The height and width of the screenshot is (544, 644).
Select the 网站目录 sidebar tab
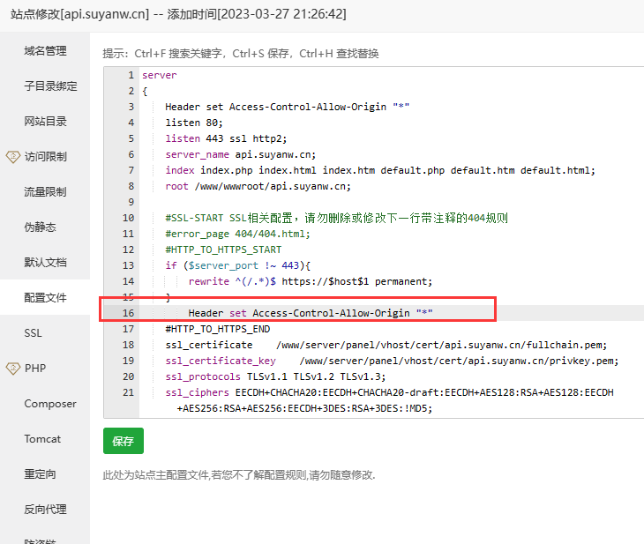(45, 122)
